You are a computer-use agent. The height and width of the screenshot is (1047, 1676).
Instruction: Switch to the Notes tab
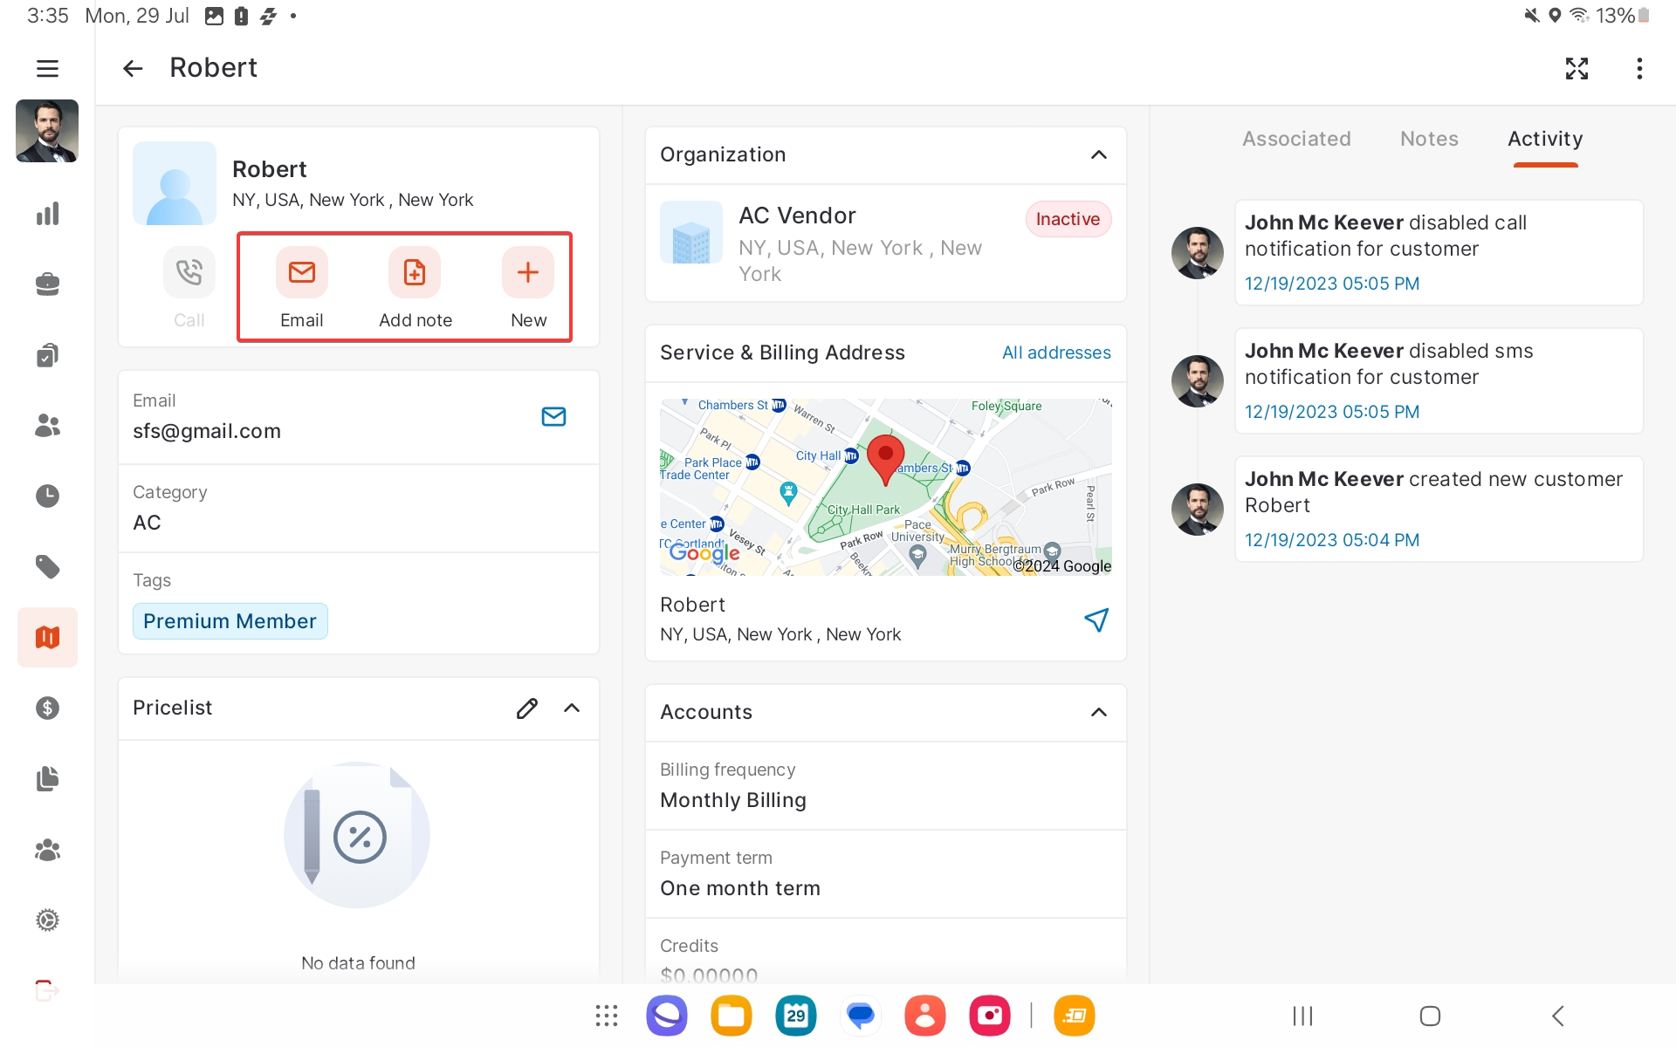1429,139
